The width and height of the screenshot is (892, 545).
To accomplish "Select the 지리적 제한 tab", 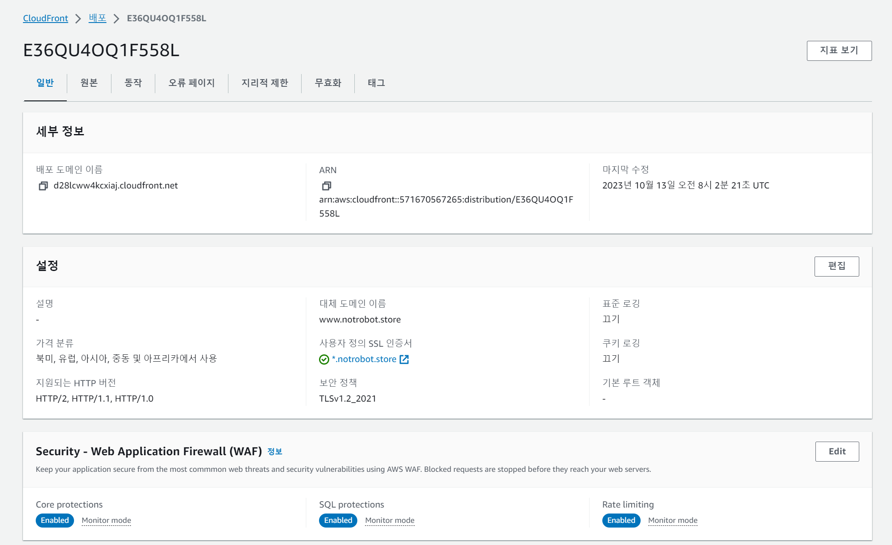I will 265,83.
